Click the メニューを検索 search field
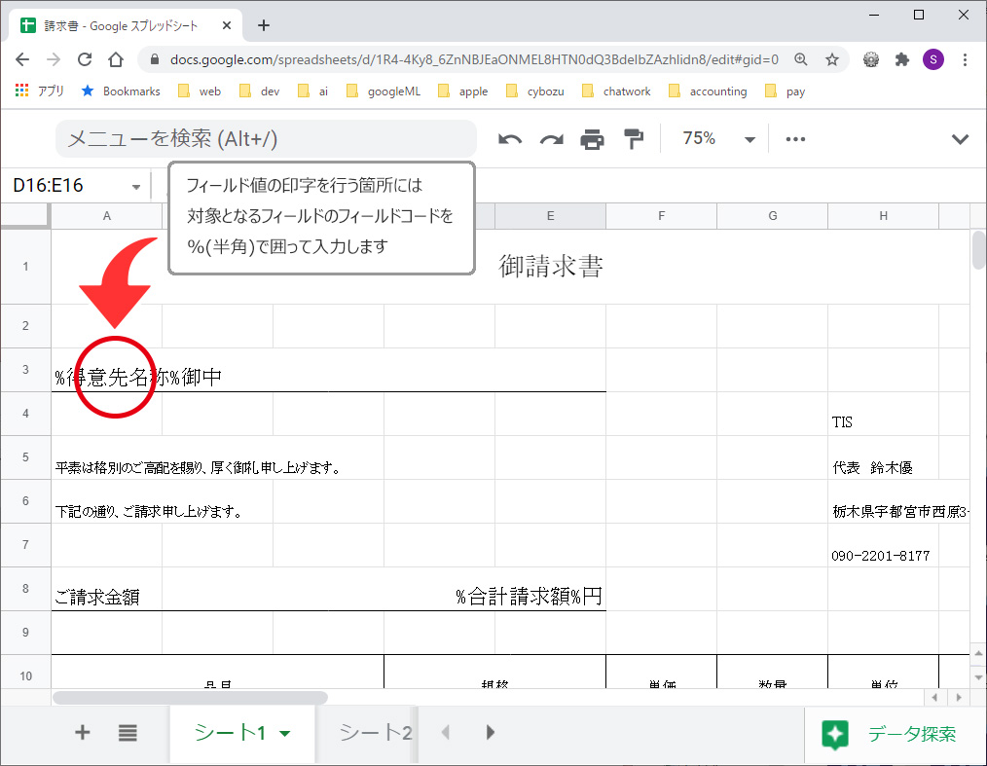Viewport: 987px width, 766px height. point(266,139)
